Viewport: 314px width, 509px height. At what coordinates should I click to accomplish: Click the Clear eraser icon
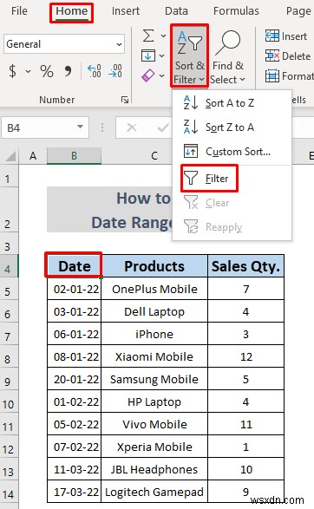[x=148, y=75]
